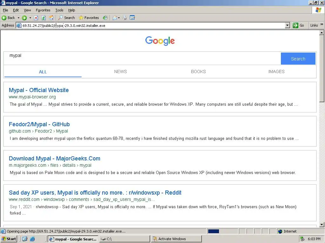
Task: Expand the Mail dropdown arrow
Action: (x=119, y=18)
